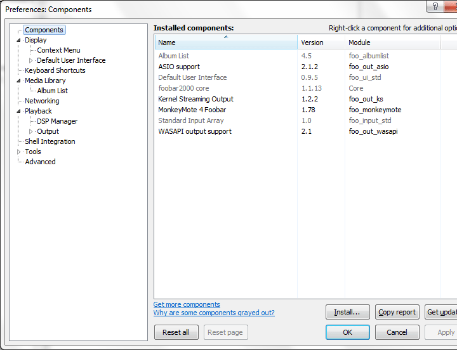Select Standard Input Array row
The height and width of the screenshot is (350, 457).
pos(305,120)
